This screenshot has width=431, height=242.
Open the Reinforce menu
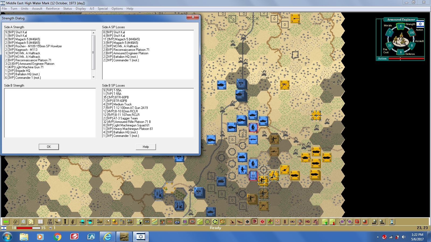(53, 8)
